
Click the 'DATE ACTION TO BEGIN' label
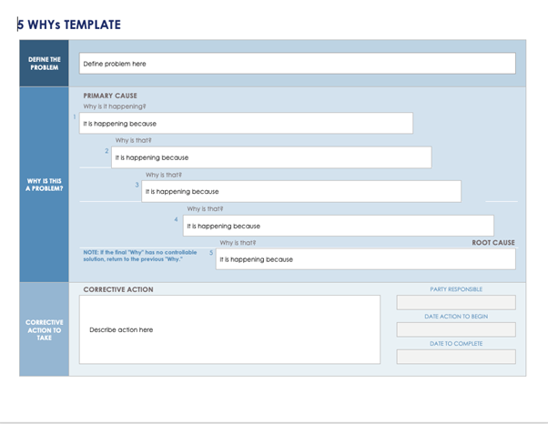point(456,317)
